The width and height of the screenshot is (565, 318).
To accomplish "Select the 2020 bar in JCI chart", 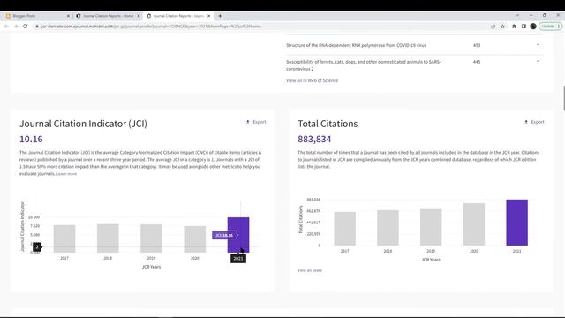I will tap(195, 239).
